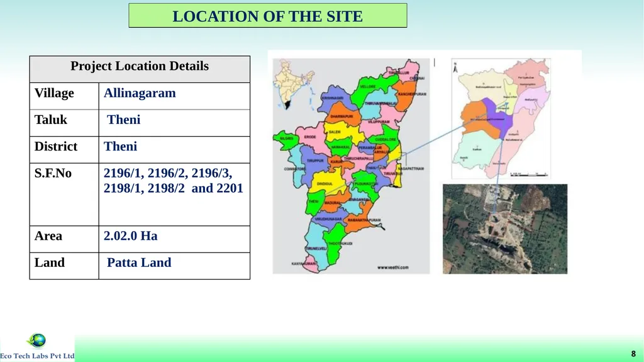This screenshot has width=644, height=362.
Task: Click the 'District' label cell
Action: coord(64,149)
